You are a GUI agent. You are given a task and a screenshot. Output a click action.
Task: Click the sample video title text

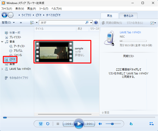79,48
